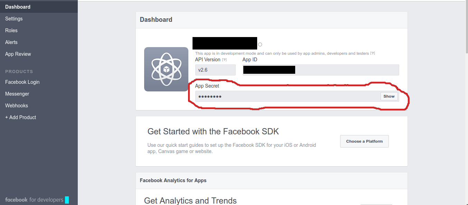Switch to the Settings section

tap(14, 18)
